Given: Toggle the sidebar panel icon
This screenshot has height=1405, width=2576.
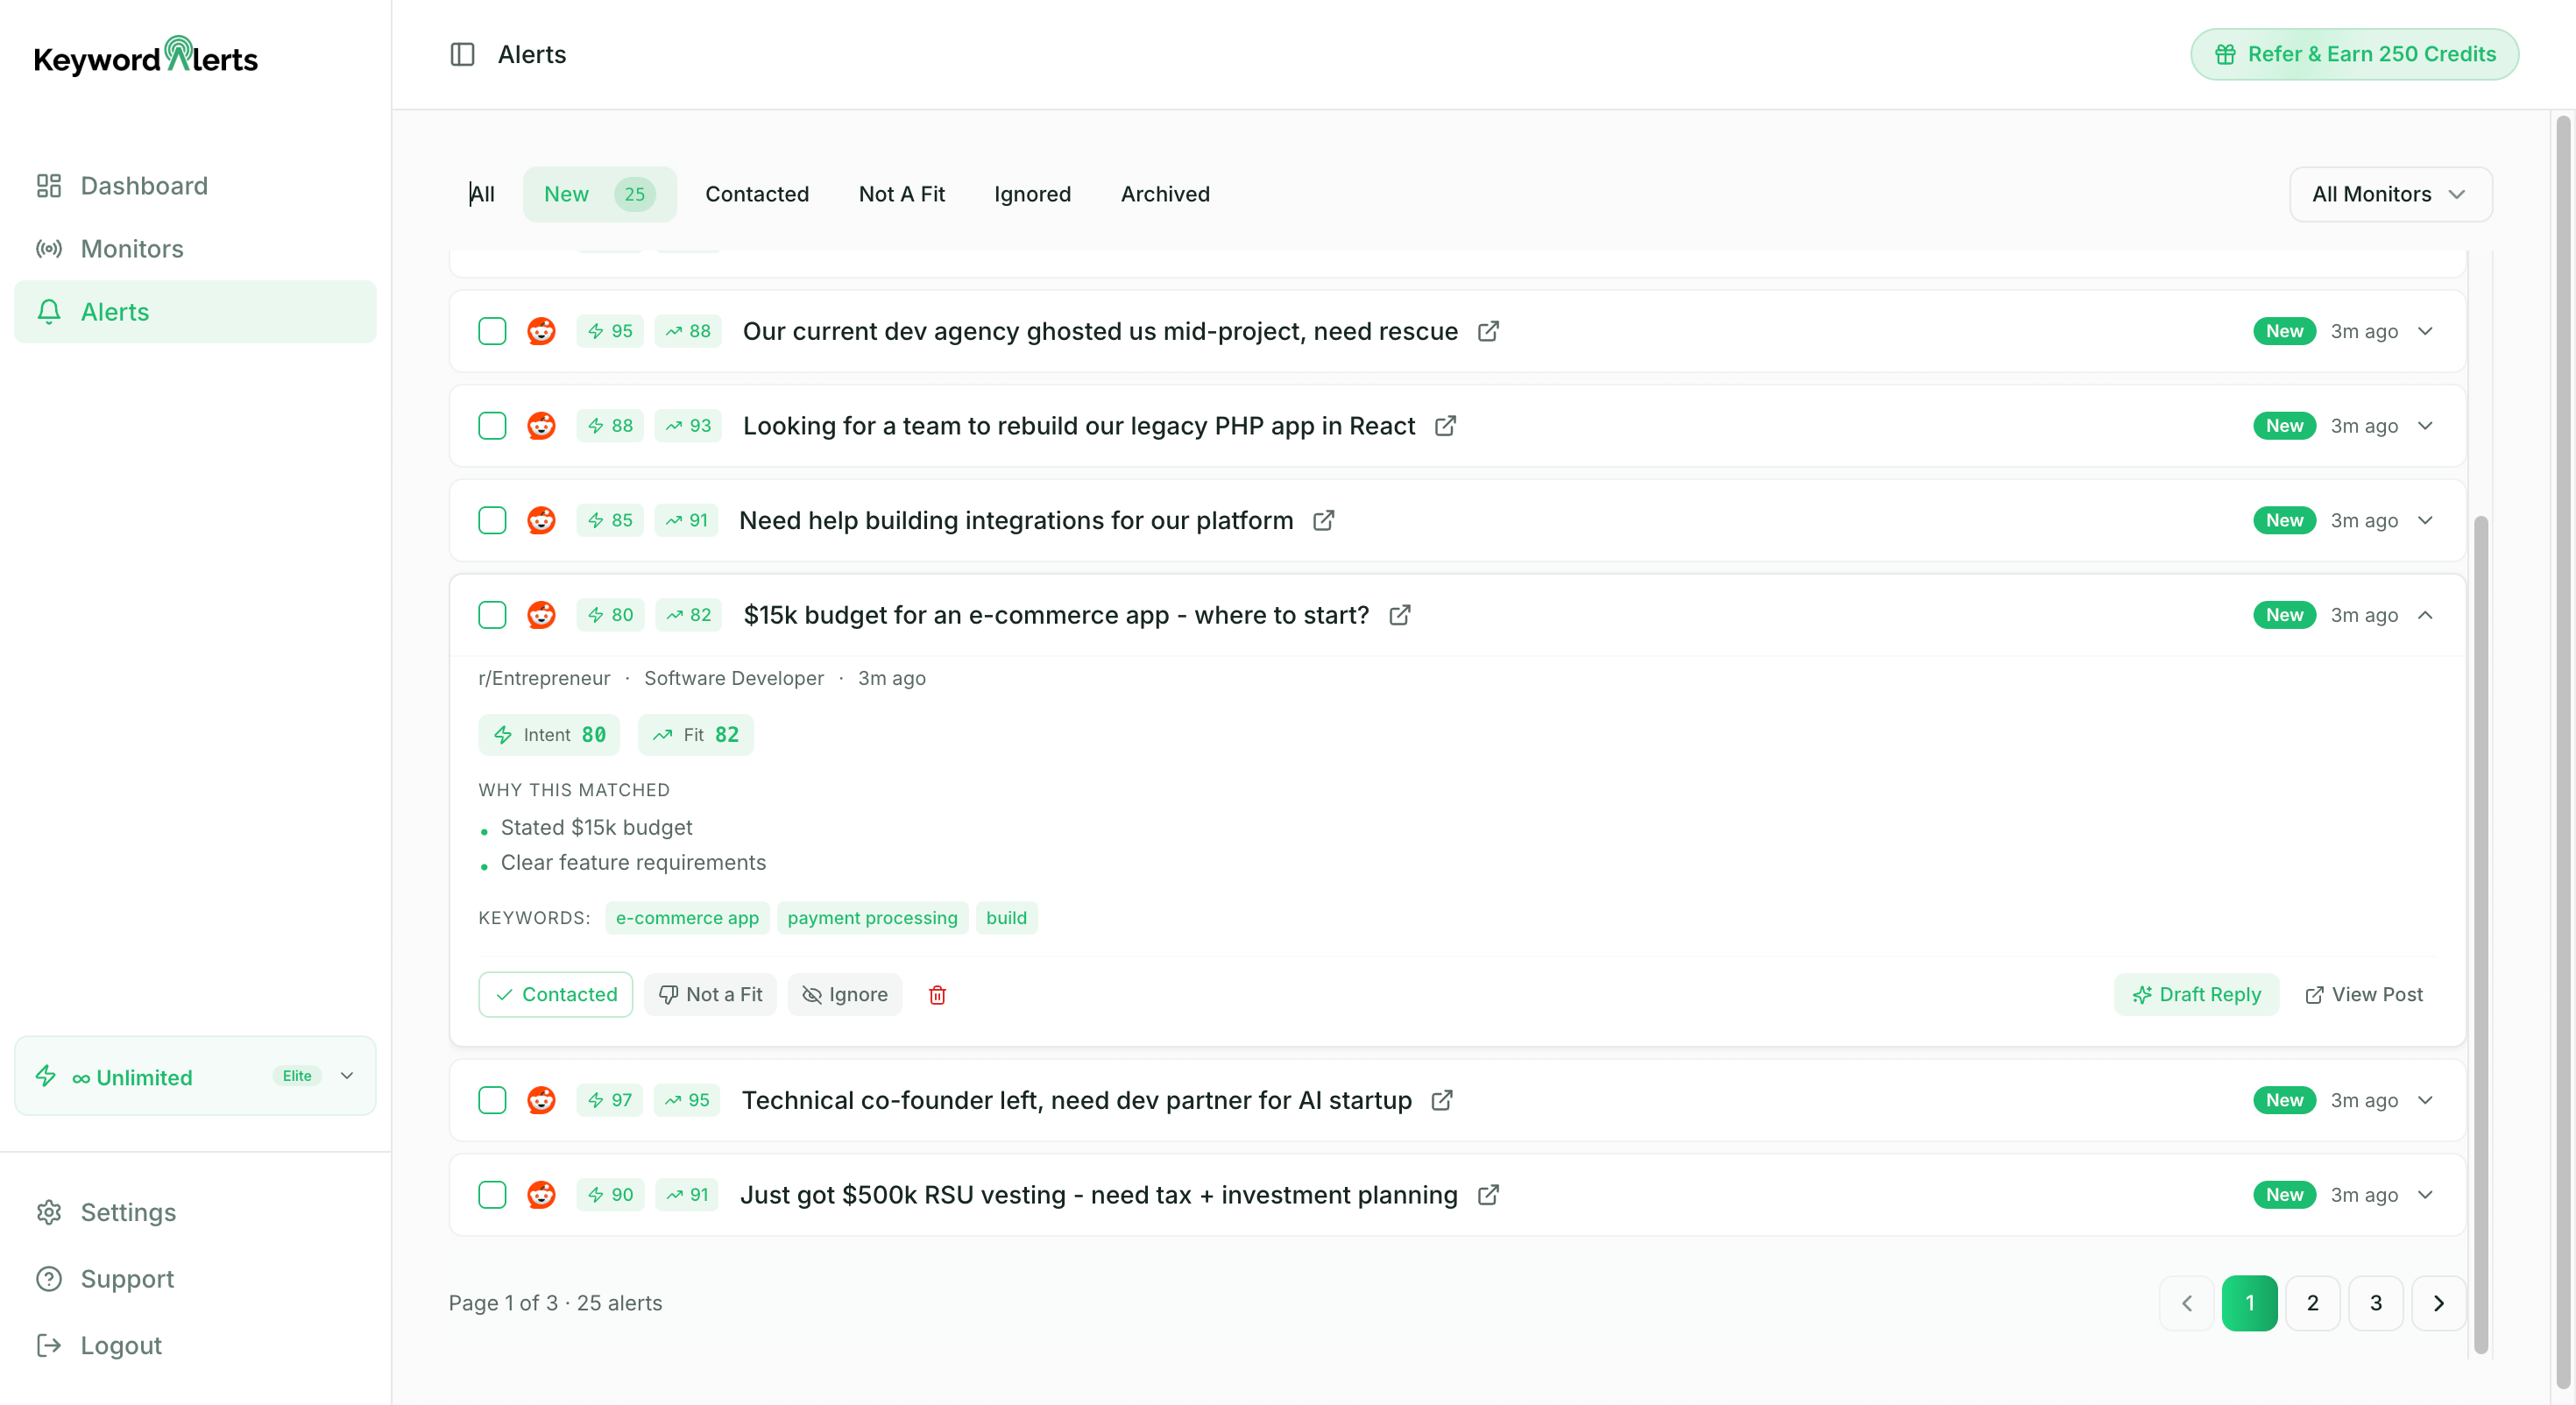Looking at the screenshot, I should click(462, 54).
